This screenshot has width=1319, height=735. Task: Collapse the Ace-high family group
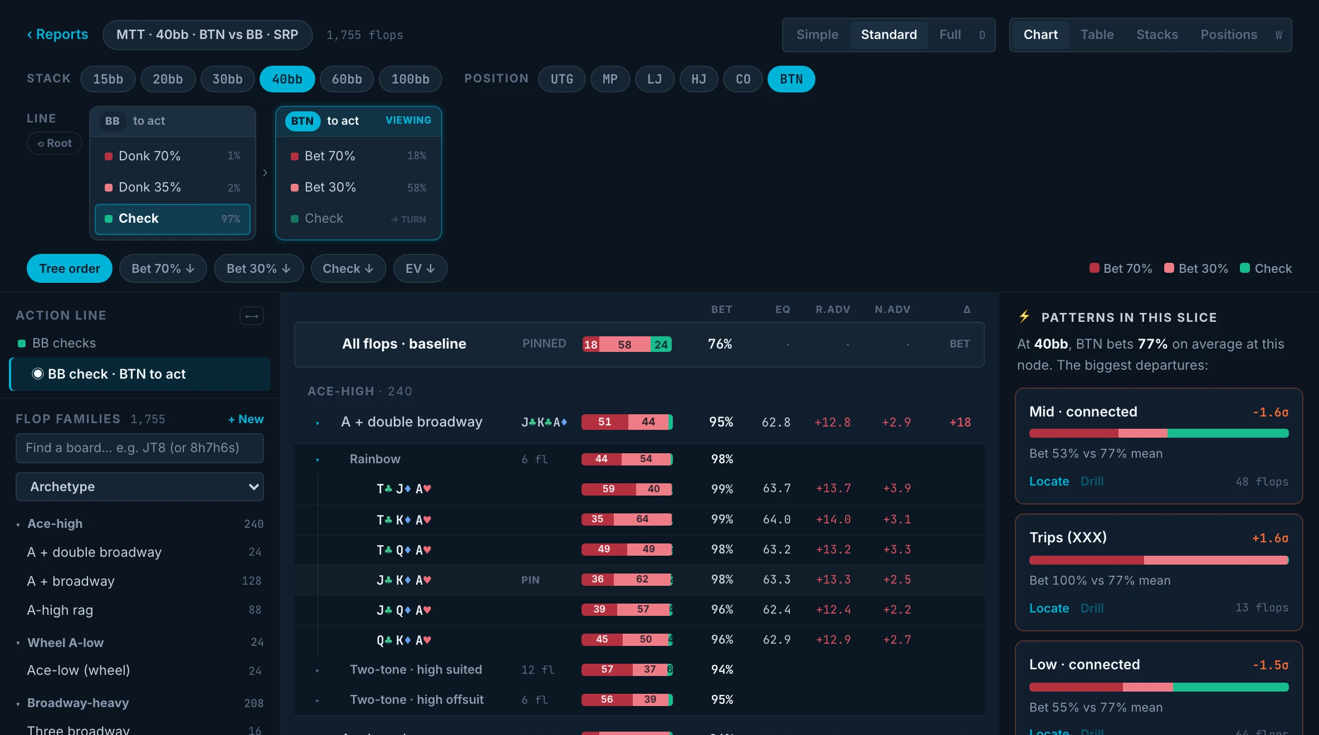coord(18,525)
